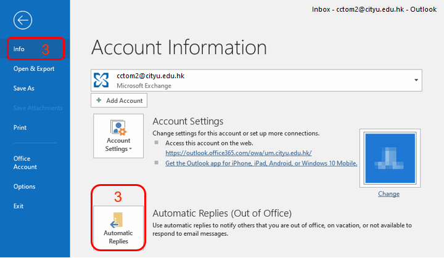Screen dimensions: 444x258
Task: Click the Microsoft Exchange account icon
Action: [101, 80]
